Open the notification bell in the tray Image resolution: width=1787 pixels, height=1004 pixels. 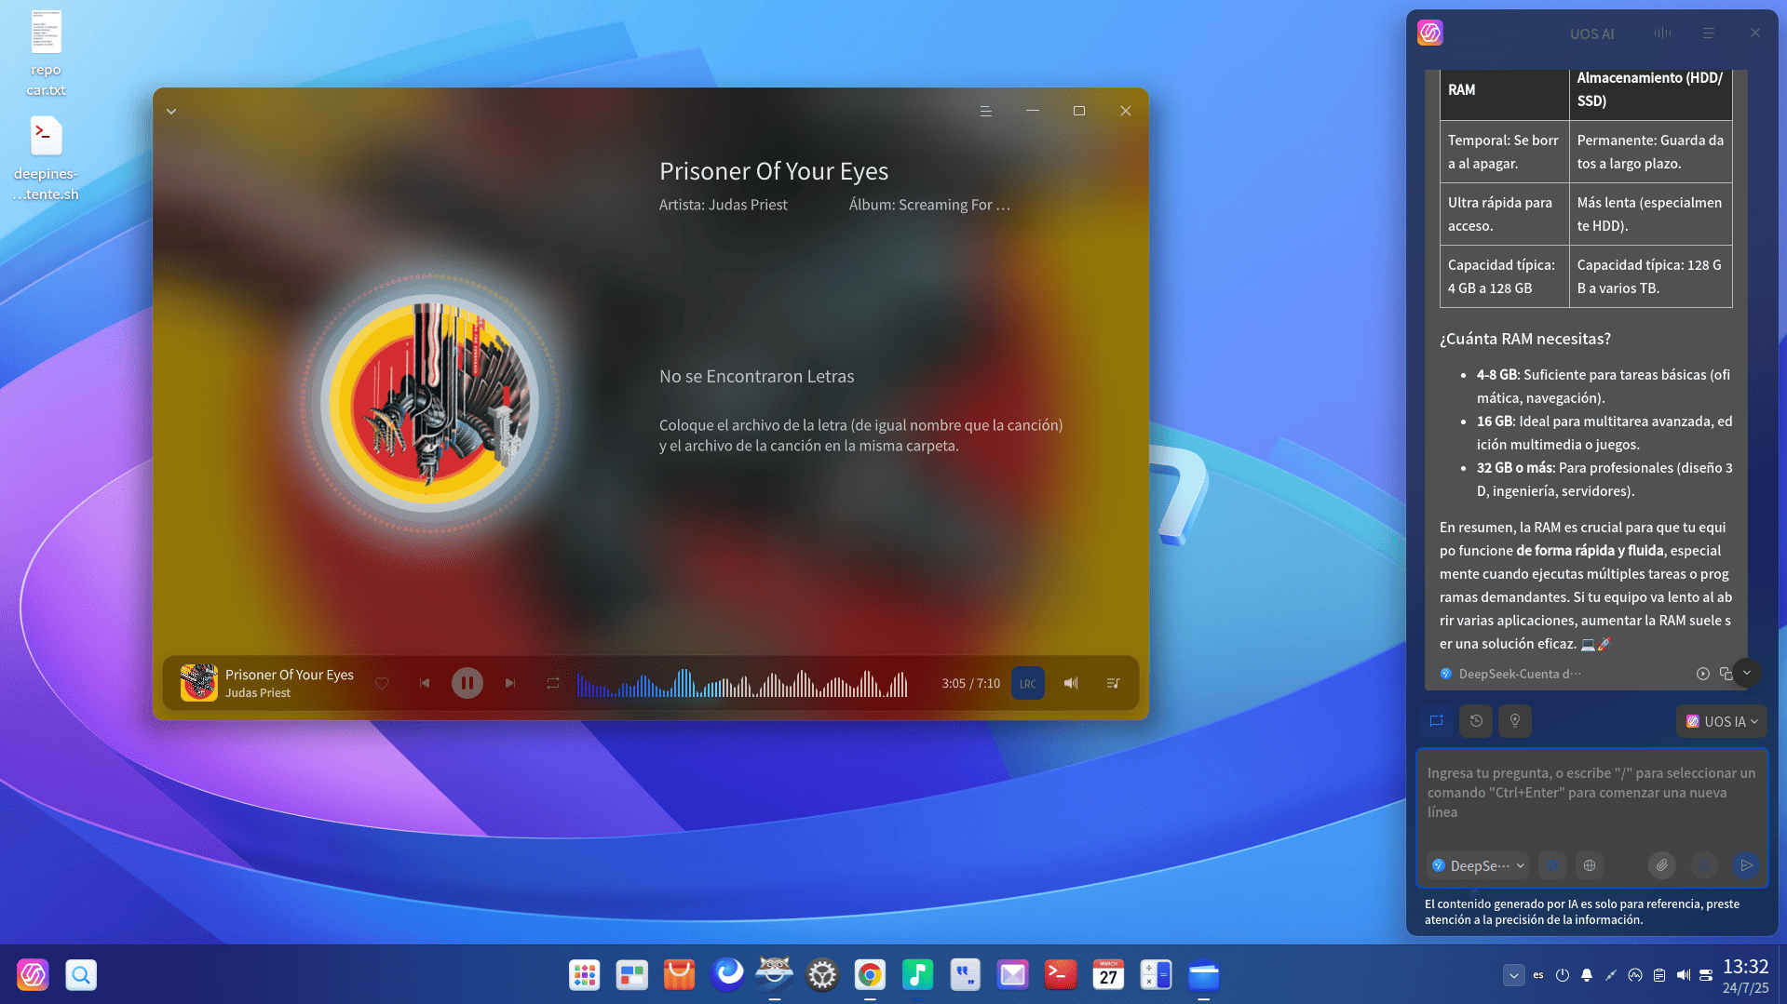tap(1587, 975)
